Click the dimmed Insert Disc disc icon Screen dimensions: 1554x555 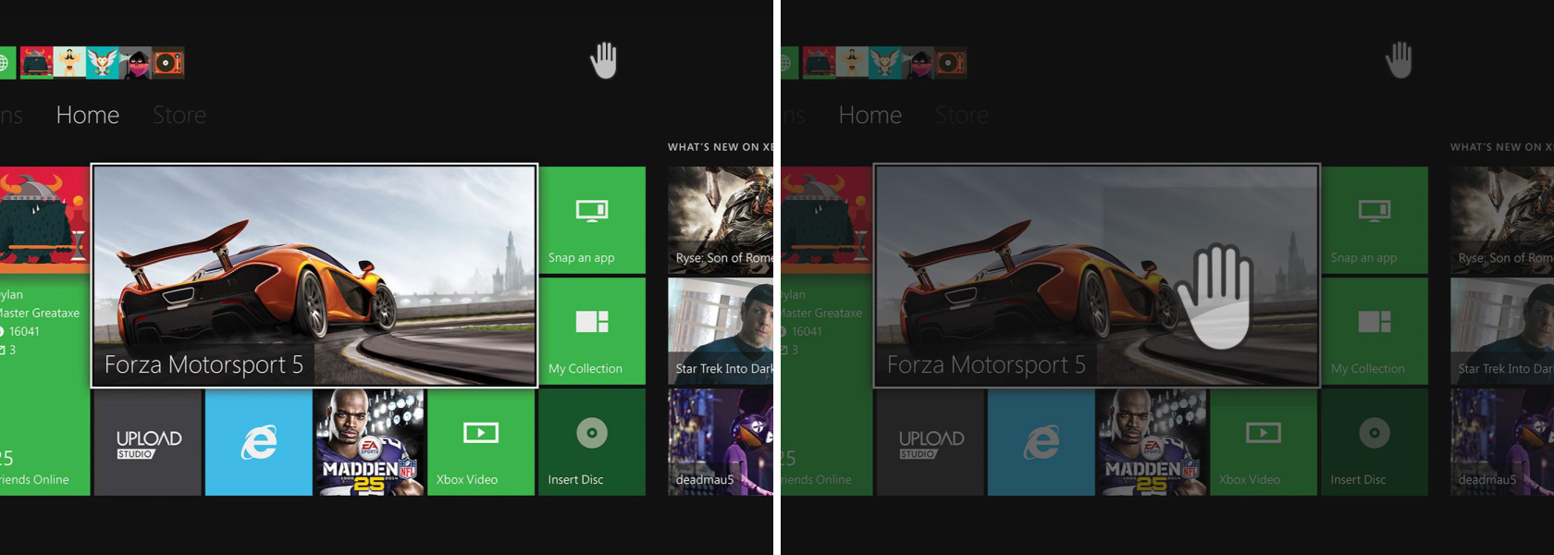pos(1375,433)
